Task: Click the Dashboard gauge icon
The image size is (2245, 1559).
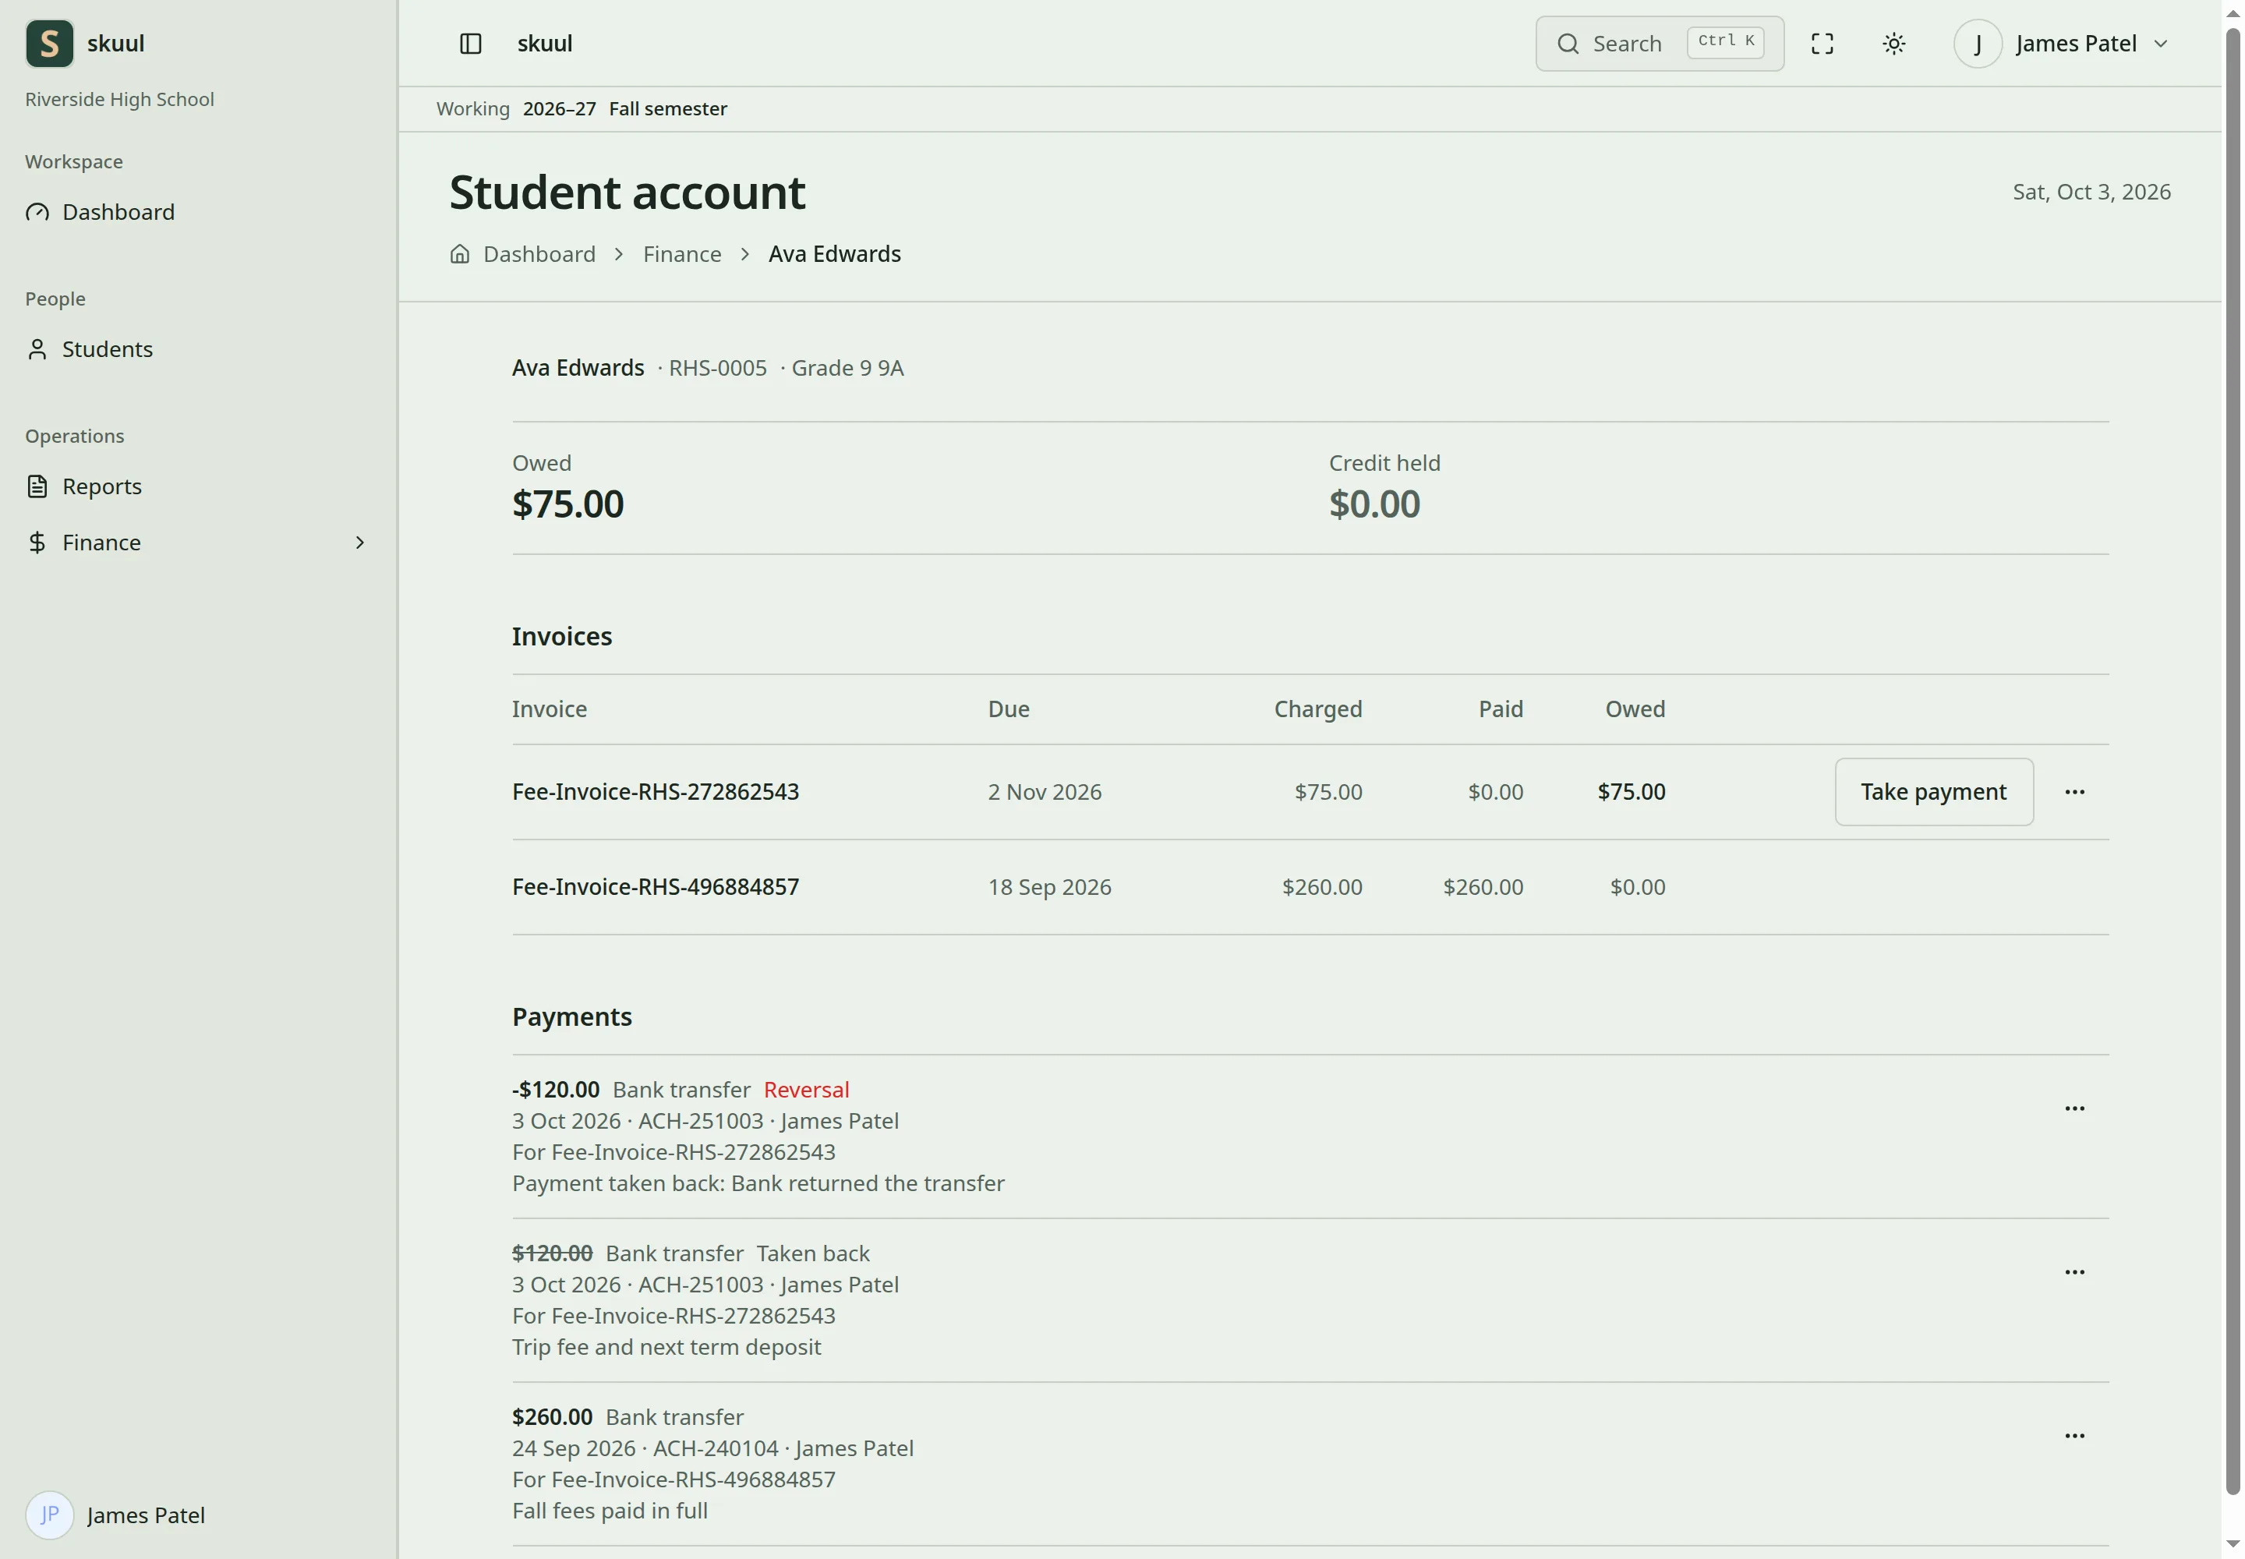Action: (37, 212)
